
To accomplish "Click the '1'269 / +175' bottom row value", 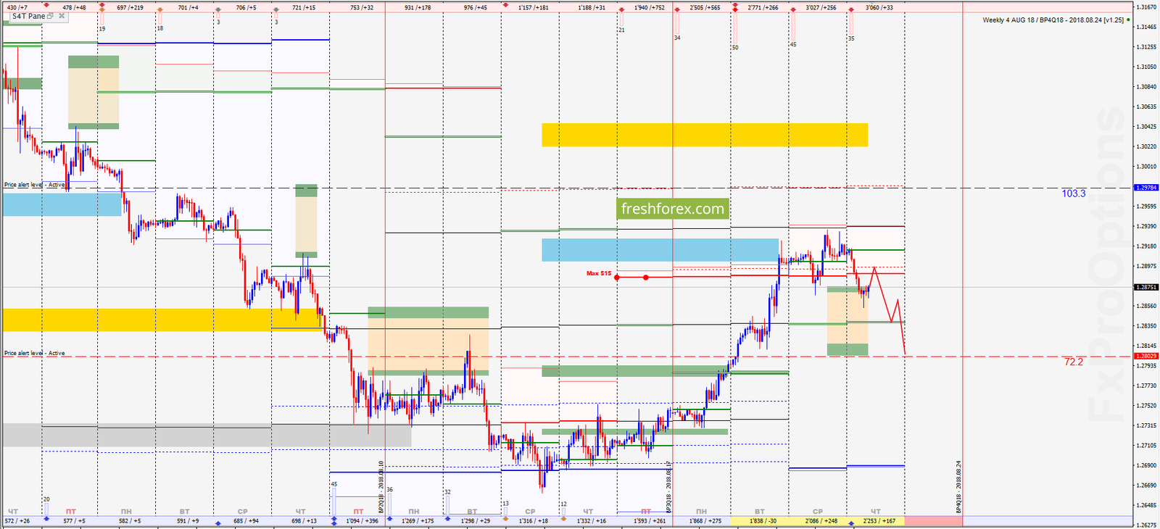I will click(418, 521).
